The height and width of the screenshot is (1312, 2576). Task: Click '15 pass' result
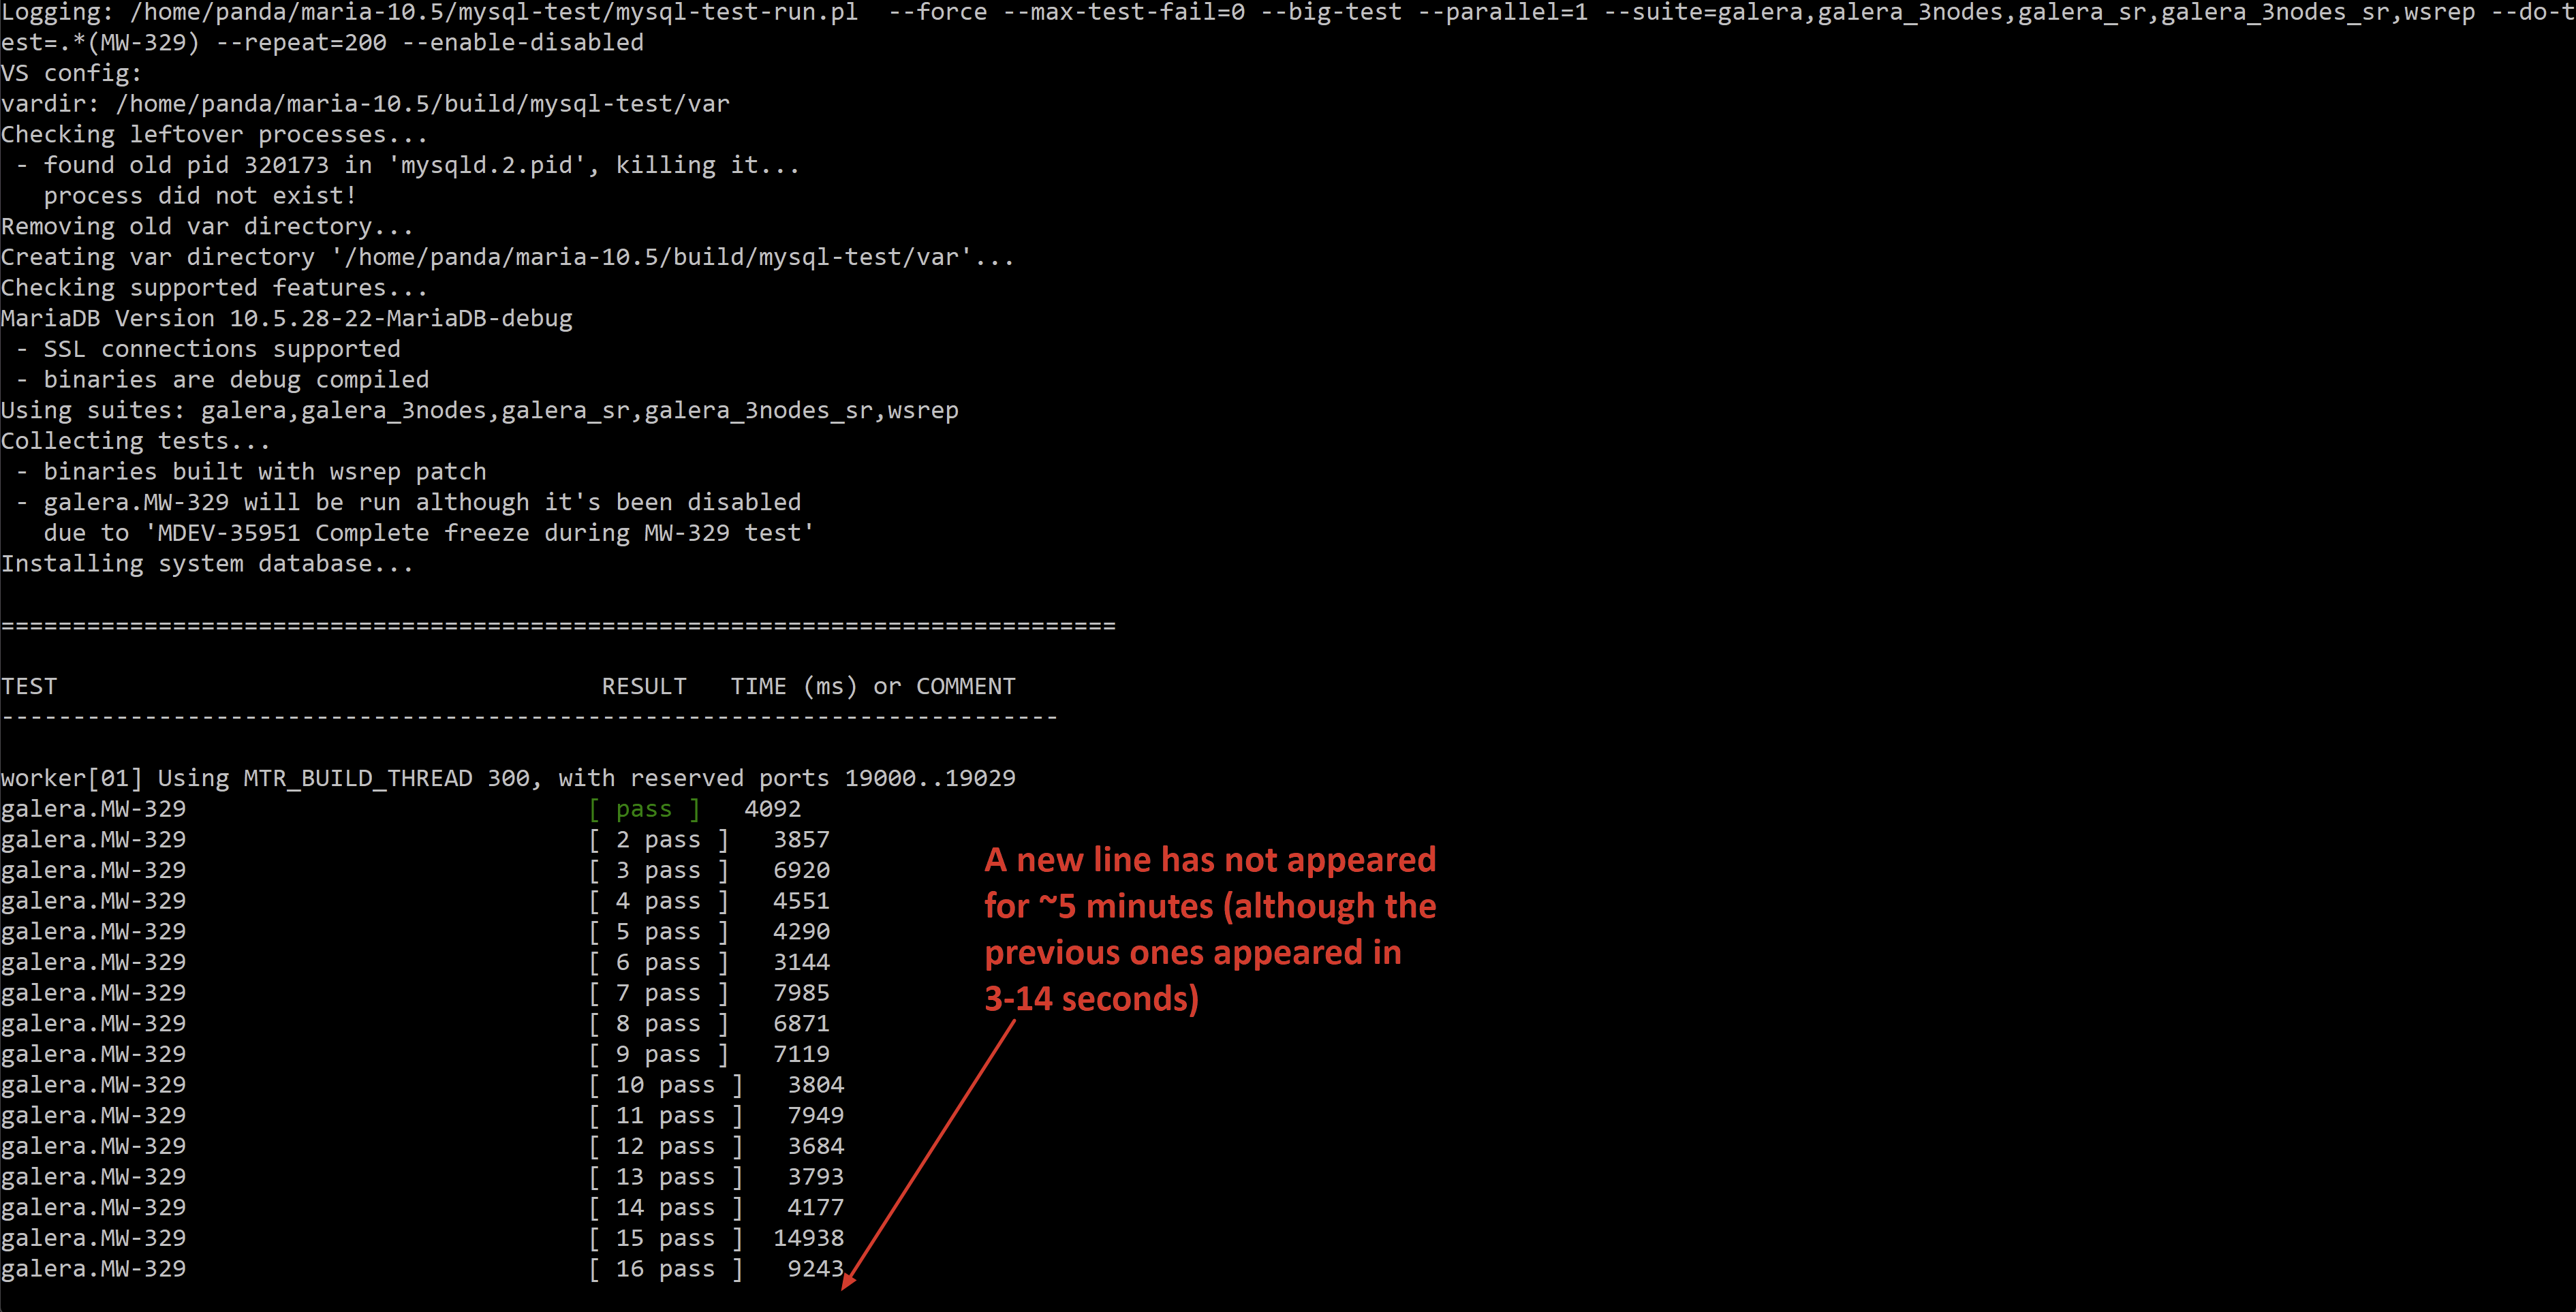pos(665,1238)
